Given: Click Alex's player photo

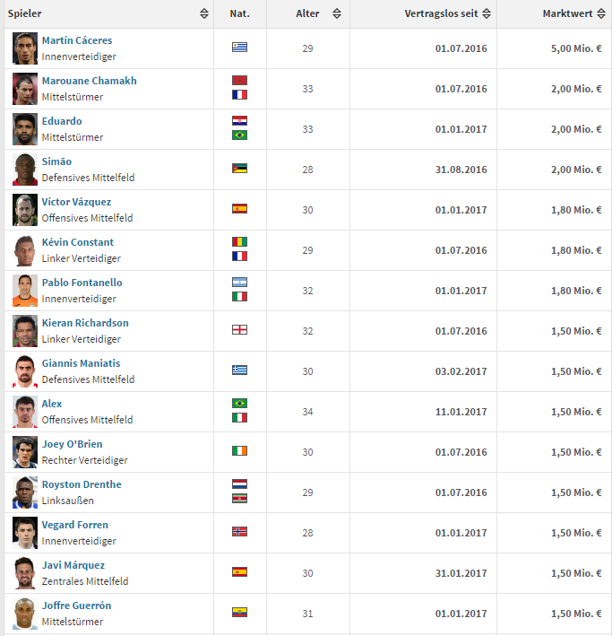Looking at the screenshot, I should click(25, 412).
